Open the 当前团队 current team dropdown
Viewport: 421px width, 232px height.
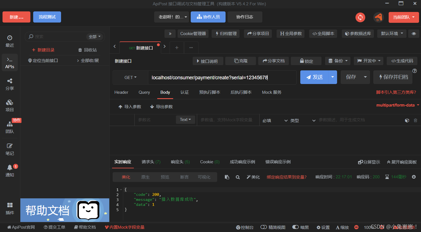point(404,17)
